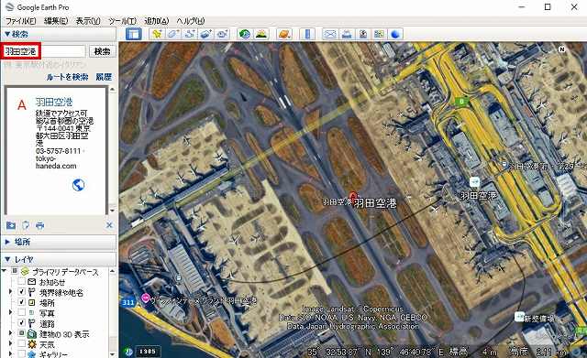Click the email envelope toolbar icon
Image resolution: width=587 pixels, height=358 pixels.
(330, 35)
